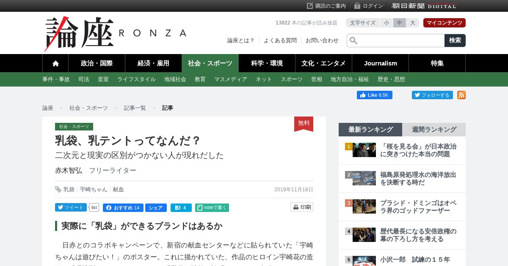Open Journalism menu
The width and height of the screenshot is (508, 266).
click(x=381, y=63)
